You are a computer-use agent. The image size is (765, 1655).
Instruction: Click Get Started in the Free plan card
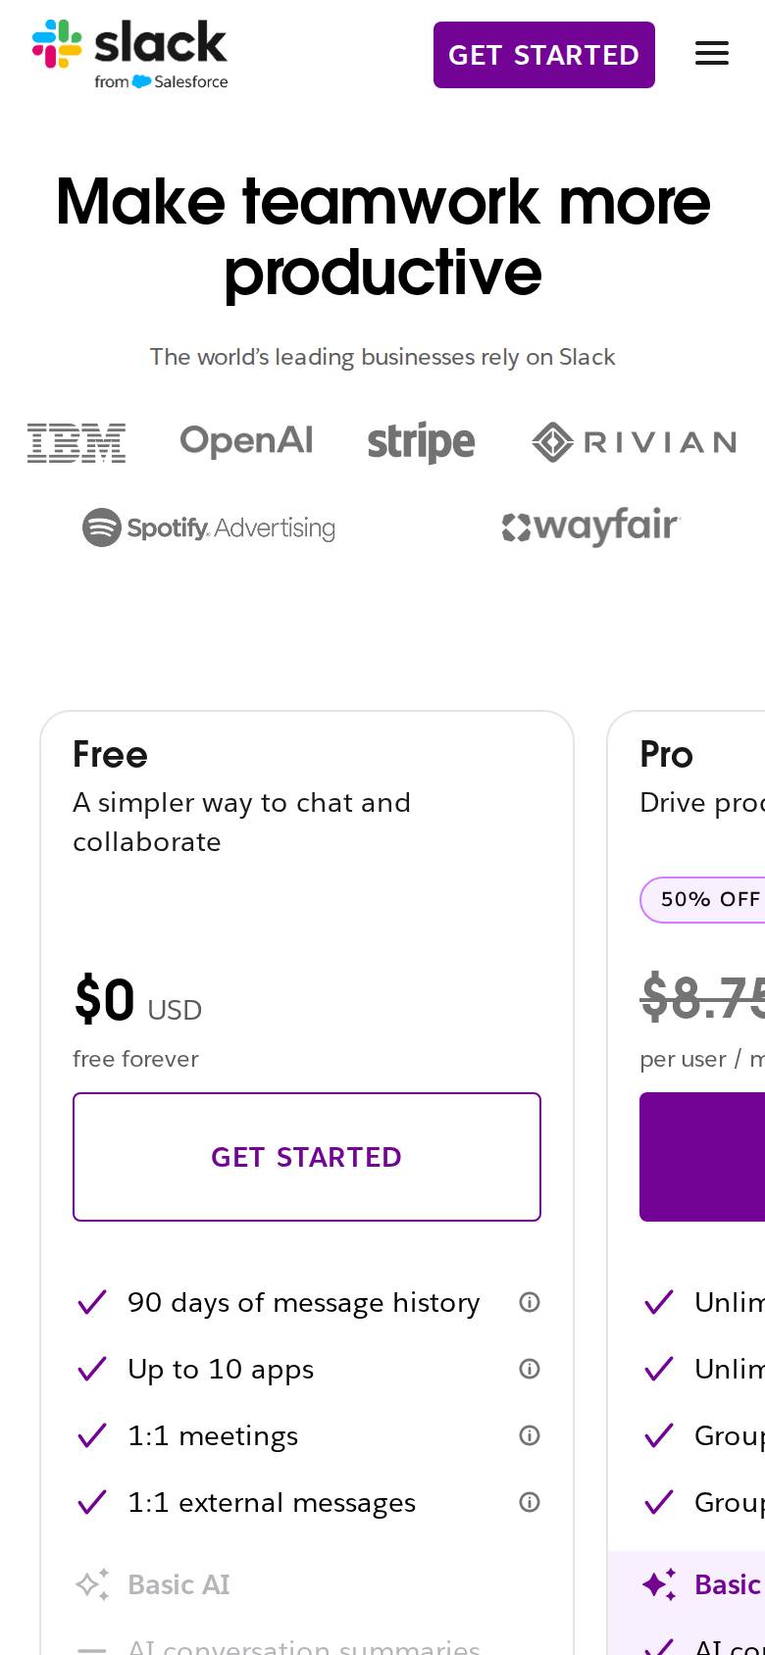(x=307, y=1157)
